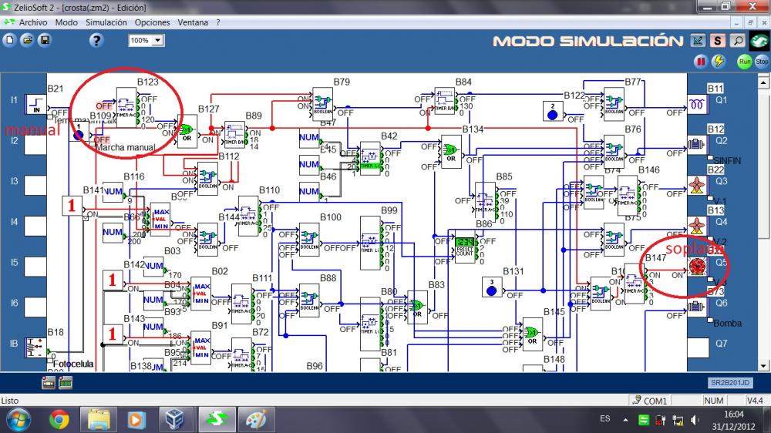Select the B127 OR gate block

pos(187,131)
